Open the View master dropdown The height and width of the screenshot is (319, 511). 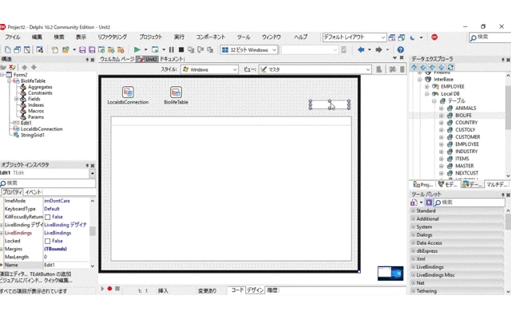click(x=367, y=69)
